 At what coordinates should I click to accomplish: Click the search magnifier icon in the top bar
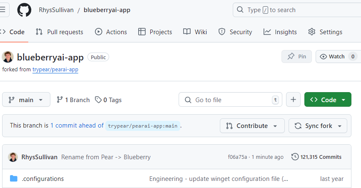(x=240, y=10)
